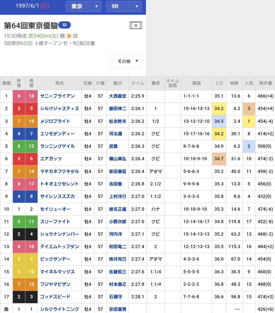Click passage order 1-1-1-1

click(x=191, y=96)
